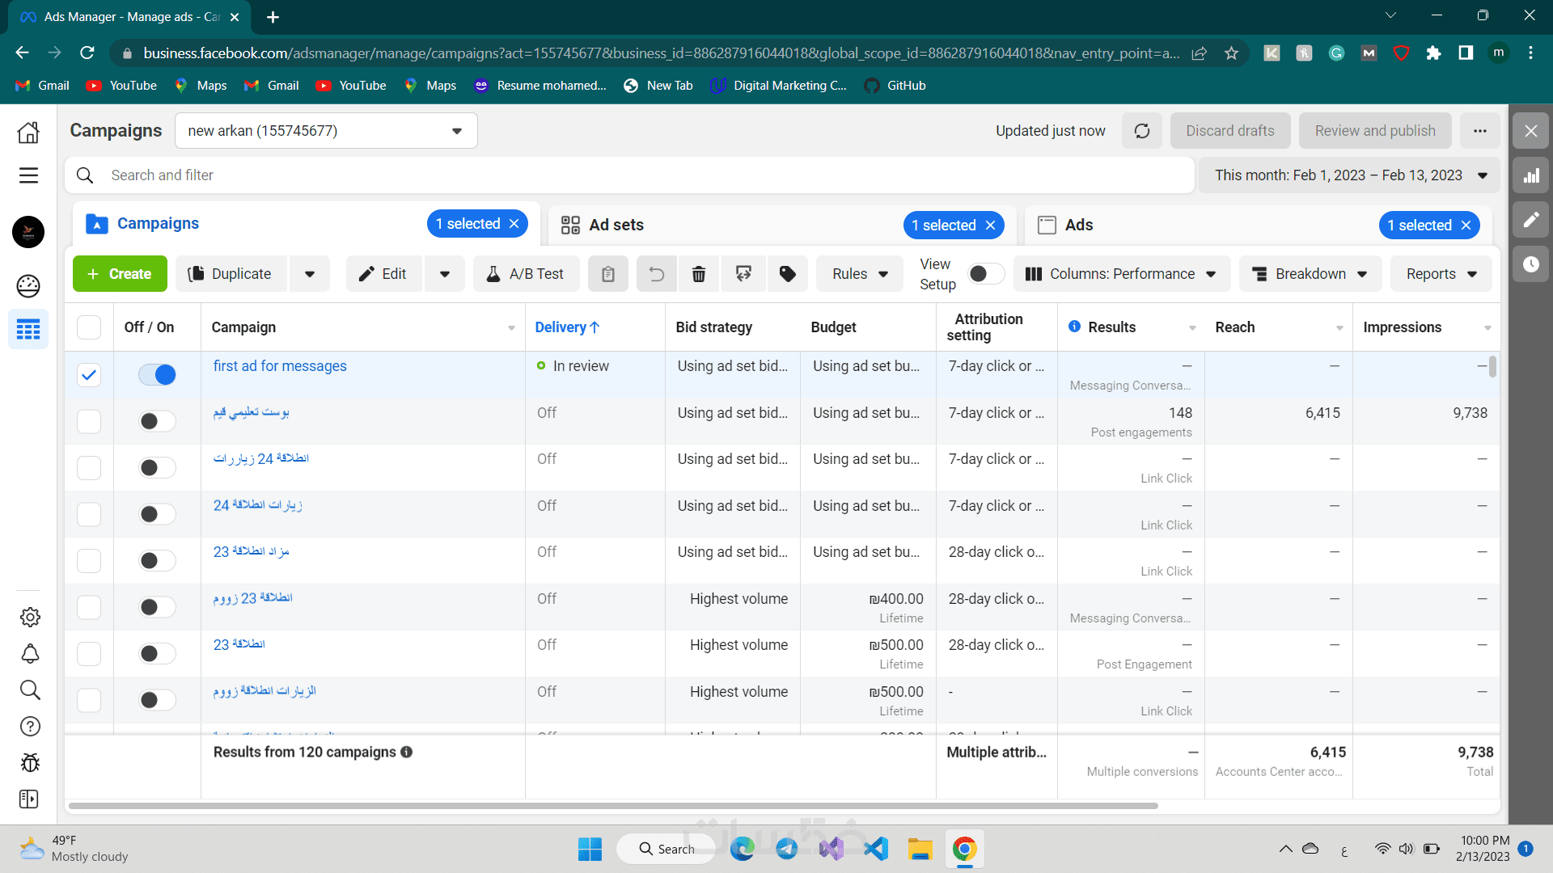
Task: Click the pencil edit icon in right panel
Action: tap(1531, 220)
